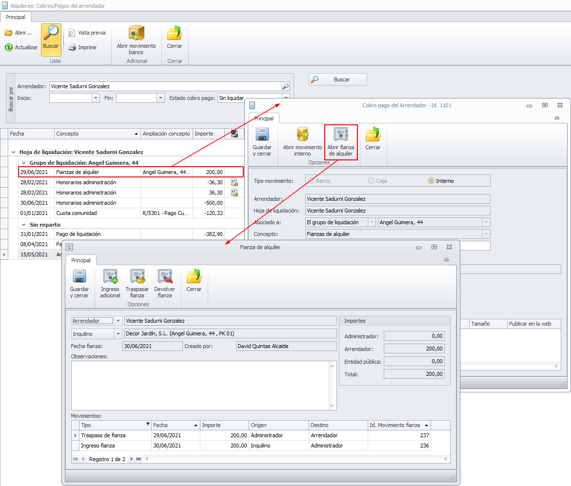Collapse Grupo de liquidación Angel Guimera group
Screen dimensions: 571x486
[23, 162]
